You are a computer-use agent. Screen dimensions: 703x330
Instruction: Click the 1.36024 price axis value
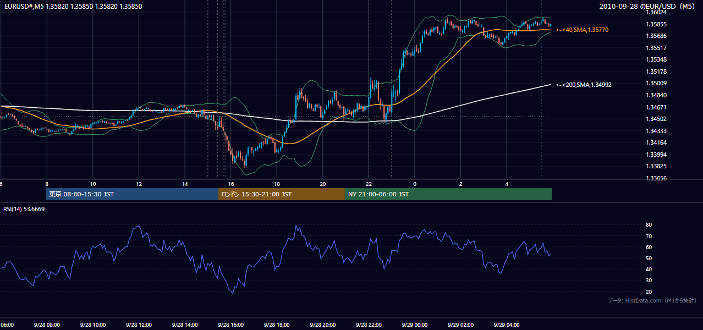pyautogui.click(x=656, y=13)
